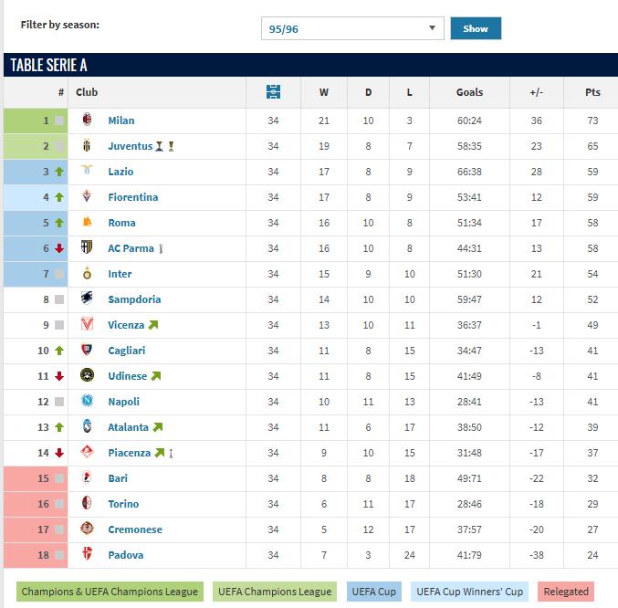Click the Sampdoria crest icon

click(x=88, y=299)
